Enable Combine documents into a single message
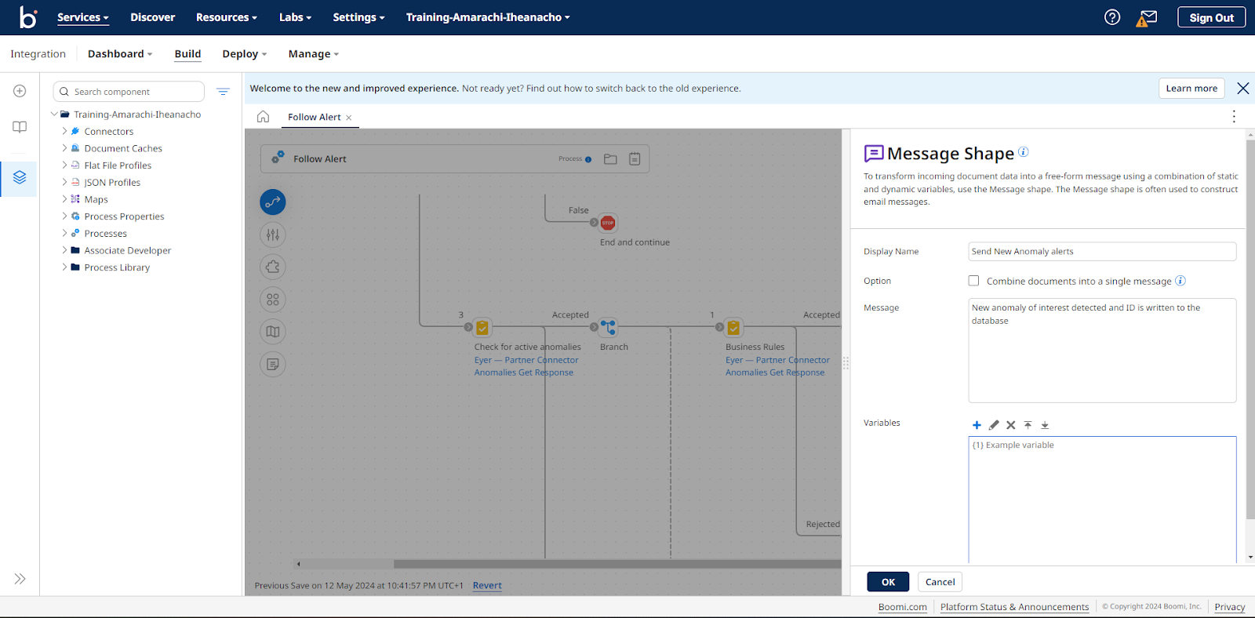 973,281
